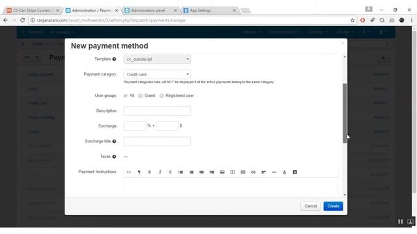Open the Settings menu in background page
This screenshot has width=417, height=234.
click(x=317, y=32)
